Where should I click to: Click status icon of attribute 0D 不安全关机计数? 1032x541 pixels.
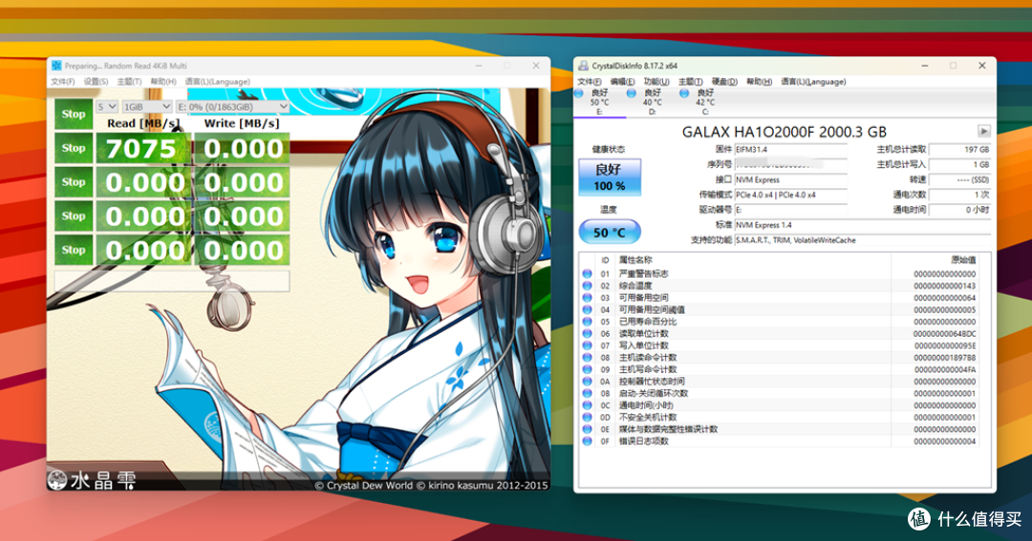pos(587,417)
